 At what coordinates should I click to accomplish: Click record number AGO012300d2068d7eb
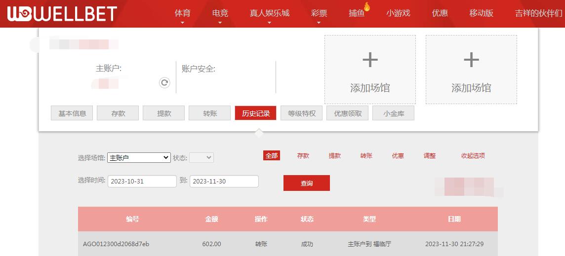116,244
